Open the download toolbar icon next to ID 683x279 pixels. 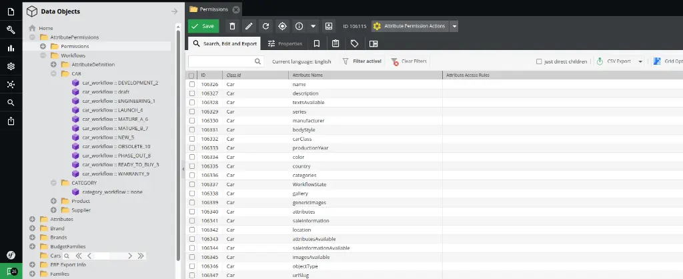(x=329, y=26)
